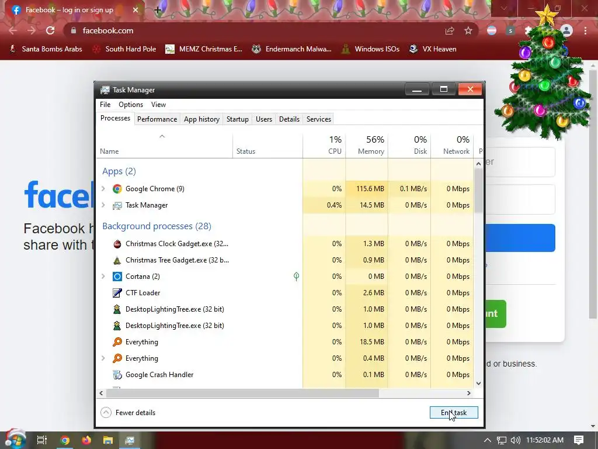Click the Task Manager process row icon

pos(117,205)
